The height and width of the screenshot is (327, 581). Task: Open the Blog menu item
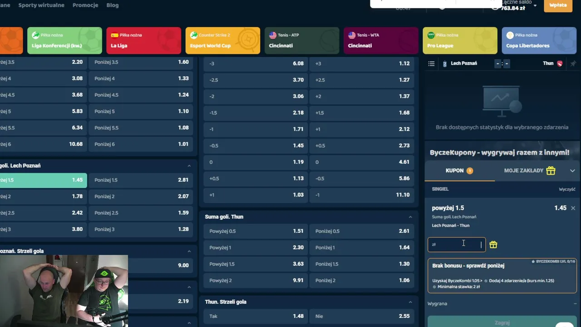(x=113, y=5)
